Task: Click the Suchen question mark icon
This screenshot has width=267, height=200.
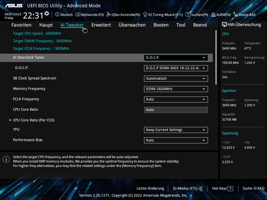Action: pyautogui.click(x=188, y=15)
